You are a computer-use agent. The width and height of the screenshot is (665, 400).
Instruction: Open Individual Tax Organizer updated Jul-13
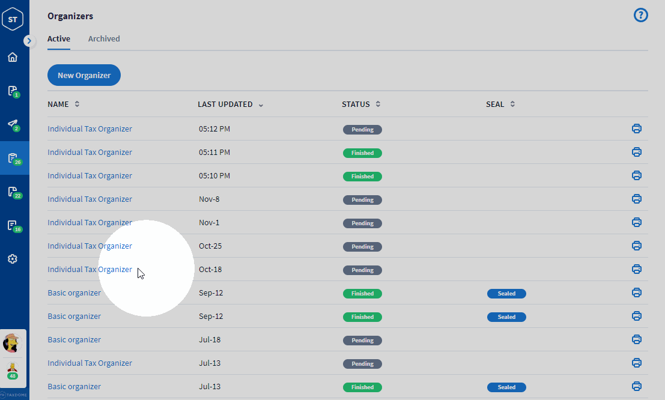tap(90, 363)
